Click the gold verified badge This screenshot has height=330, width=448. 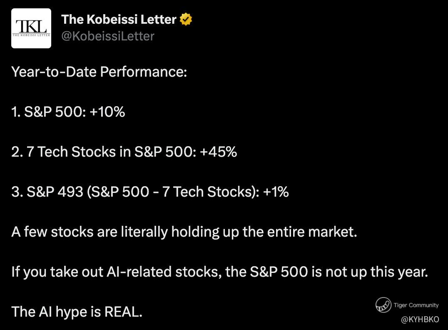pos(185,19)
